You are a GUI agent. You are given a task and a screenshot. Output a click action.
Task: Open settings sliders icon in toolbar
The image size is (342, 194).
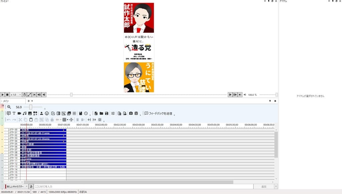click(x=113, y=113)
